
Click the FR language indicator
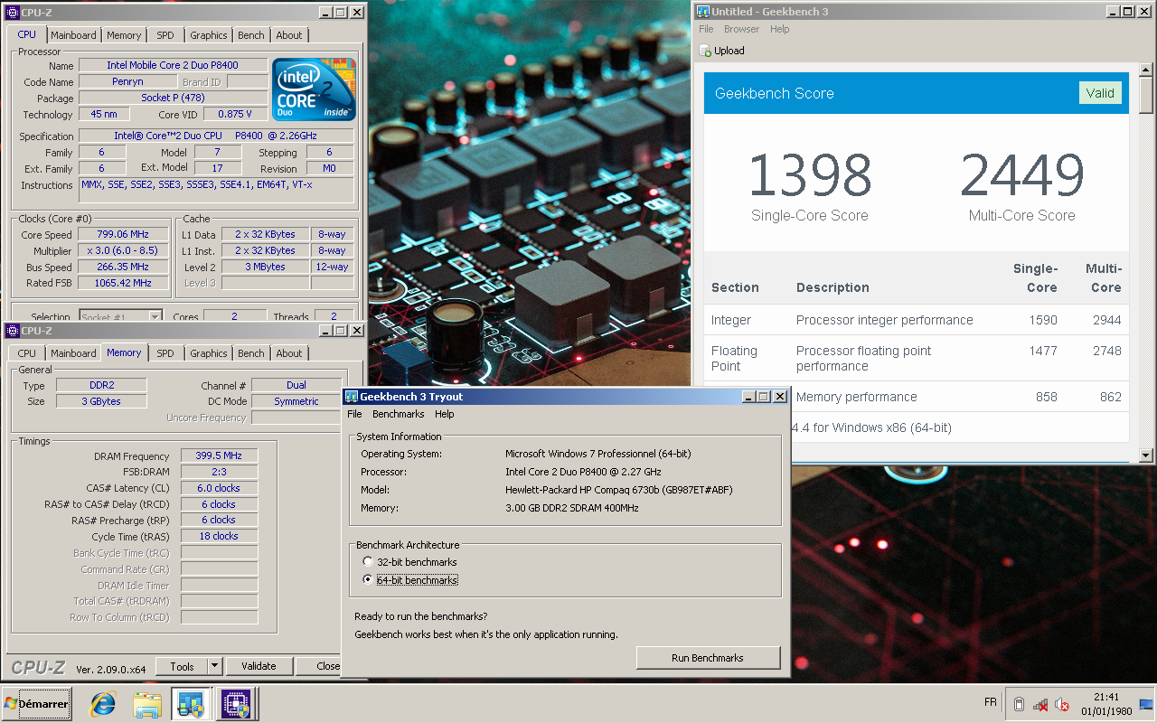tap(990, 702)
